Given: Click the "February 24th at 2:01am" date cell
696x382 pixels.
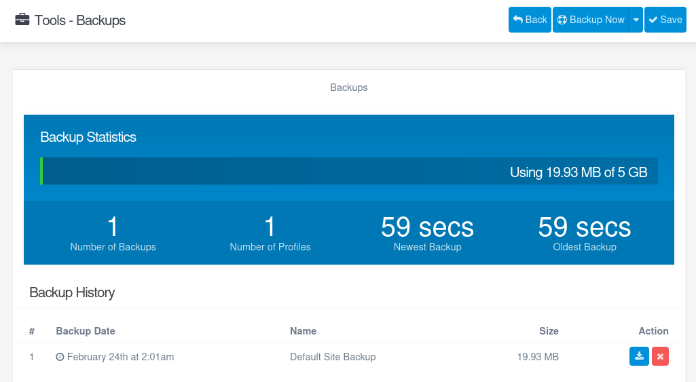Looking at the screenshot, I should pyautogui.click(x=120, y=357).
